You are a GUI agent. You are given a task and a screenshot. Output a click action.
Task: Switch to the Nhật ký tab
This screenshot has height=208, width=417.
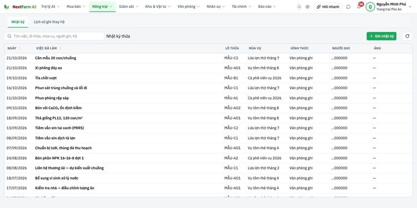click(x=18, y=22)
